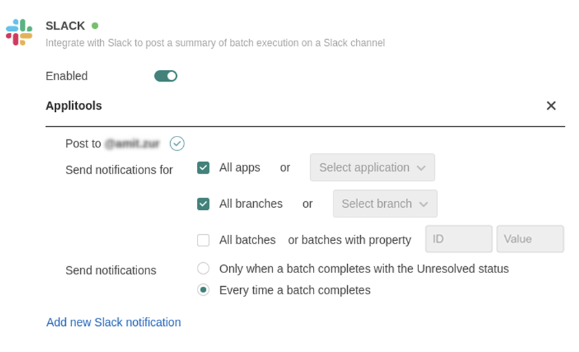
Task: Click the green status dot beside SLACK
Action: point(95,26)
